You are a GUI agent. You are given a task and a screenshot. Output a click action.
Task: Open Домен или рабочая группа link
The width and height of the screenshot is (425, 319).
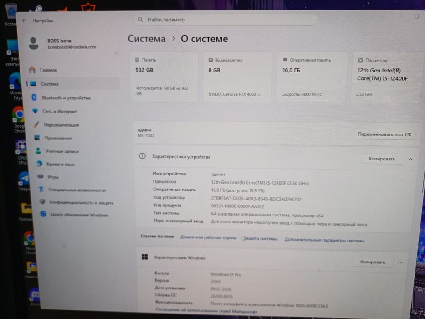click(x=209, y=237)
